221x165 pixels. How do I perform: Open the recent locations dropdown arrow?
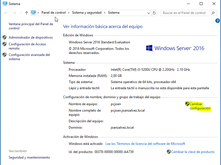point(20,13)
